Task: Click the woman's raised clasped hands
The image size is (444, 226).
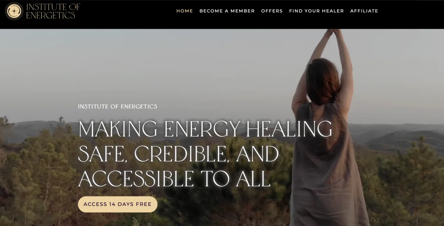Action: point(333,33)
